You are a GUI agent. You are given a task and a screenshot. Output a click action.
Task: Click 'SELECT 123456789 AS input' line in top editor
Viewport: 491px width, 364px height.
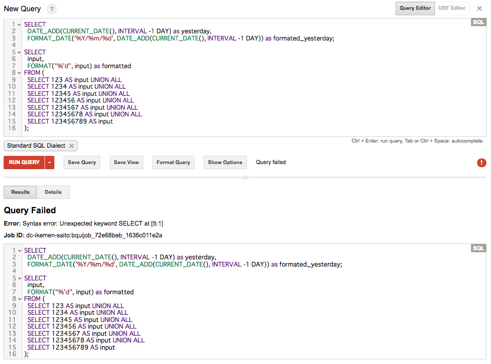pyautogui.click(x=70, y=122)
